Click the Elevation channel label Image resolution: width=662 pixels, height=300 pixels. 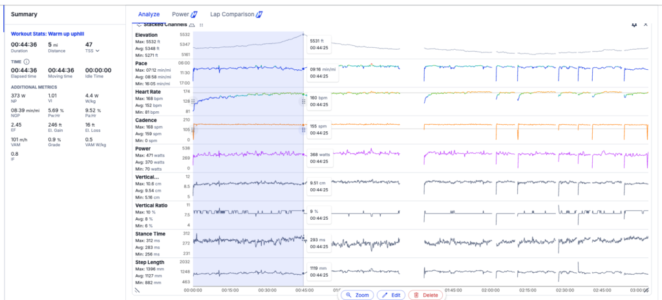point(147,35)
